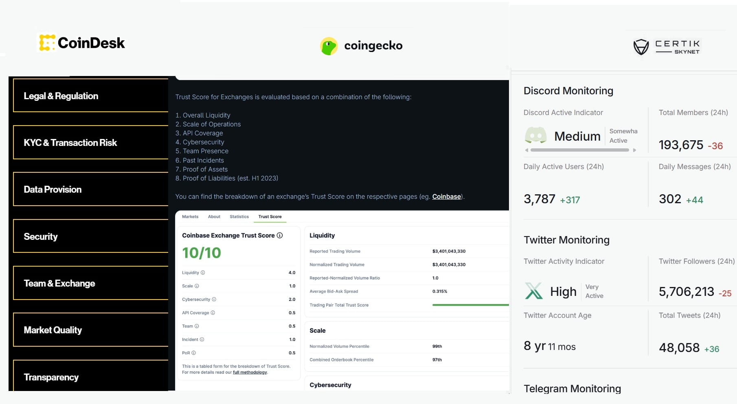The height and width of the screenshot is (404, 737).
Task: Select the Market Quality category
Action: click(x=91, y=330)
